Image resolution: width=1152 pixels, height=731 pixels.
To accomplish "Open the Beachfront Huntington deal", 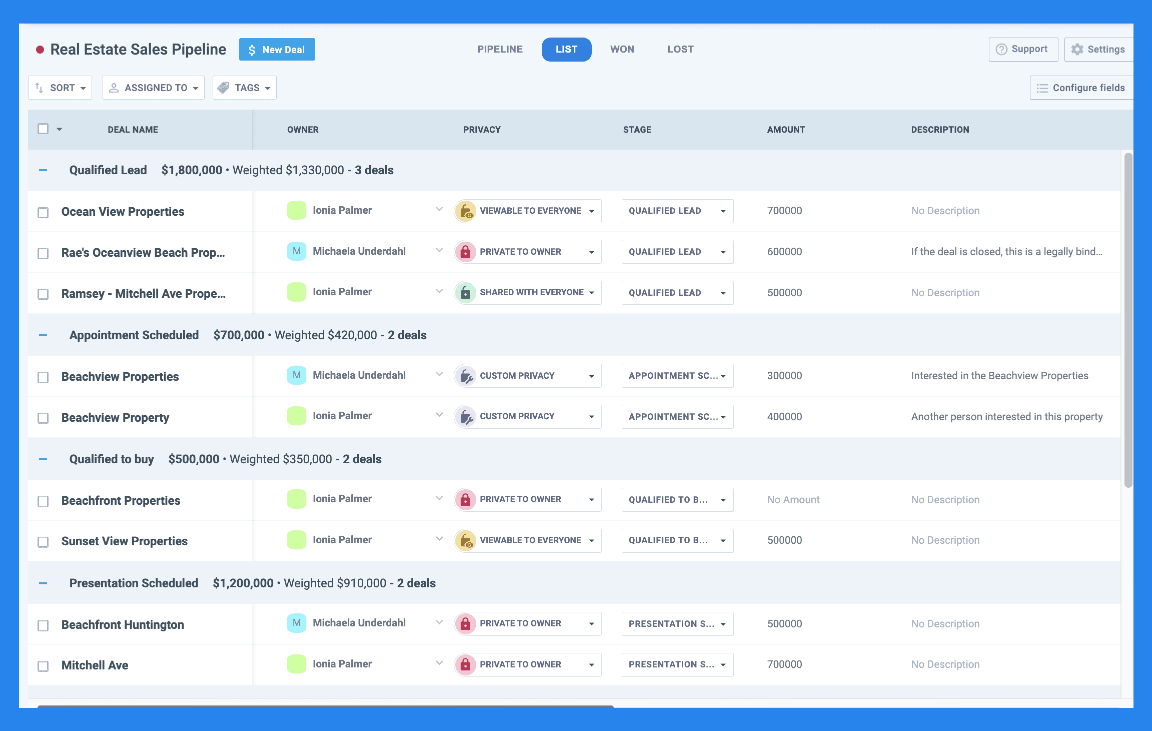I will (123, 625).
